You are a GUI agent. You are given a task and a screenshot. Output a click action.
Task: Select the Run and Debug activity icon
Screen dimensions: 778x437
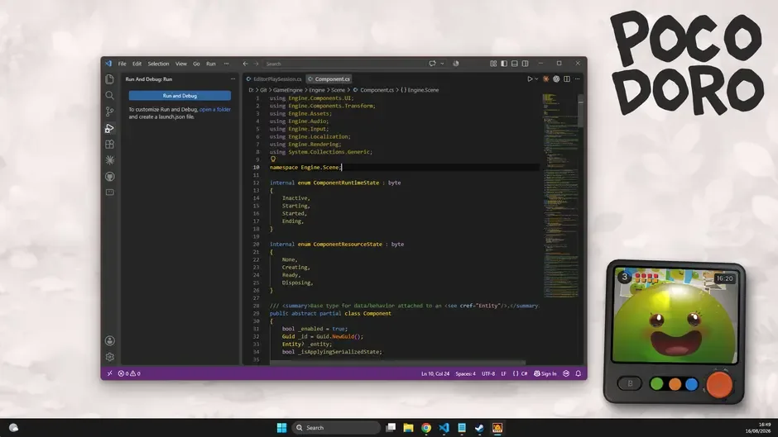[x=109, y=128]
